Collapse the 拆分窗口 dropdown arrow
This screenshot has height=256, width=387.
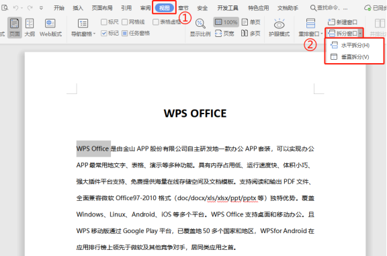pos(360,34)
